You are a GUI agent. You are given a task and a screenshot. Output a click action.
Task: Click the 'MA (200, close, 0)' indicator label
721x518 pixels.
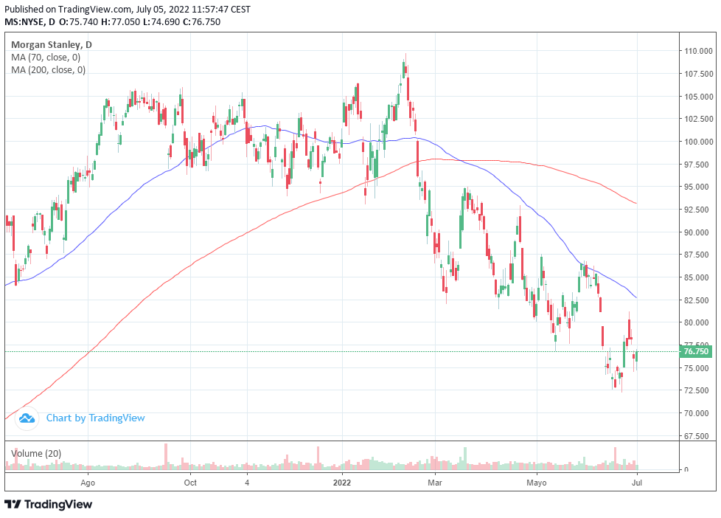(48, 70)
